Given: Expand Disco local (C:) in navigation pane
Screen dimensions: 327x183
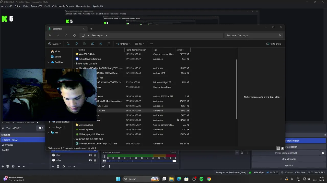Looking at the screenshot, I should click(49, 122).
